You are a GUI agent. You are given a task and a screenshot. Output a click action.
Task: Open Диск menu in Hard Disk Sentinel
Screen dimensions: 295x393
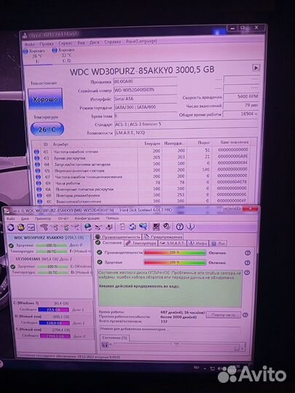point(25,218)
